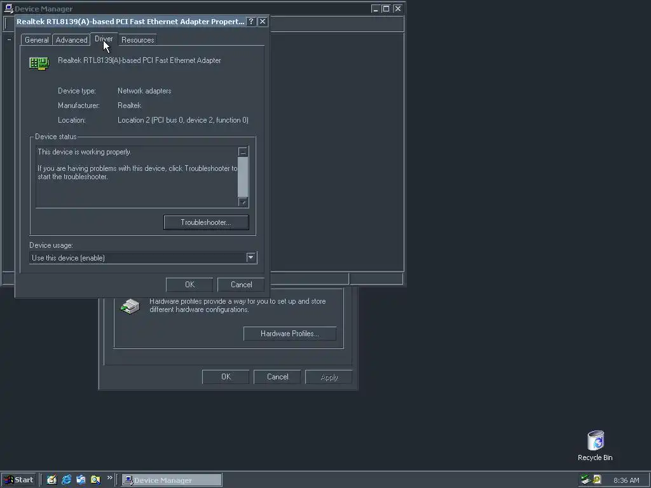Open the Recycle Bin desktop icon
Viewport: 651px width, 488px height.
click(595, 445)
